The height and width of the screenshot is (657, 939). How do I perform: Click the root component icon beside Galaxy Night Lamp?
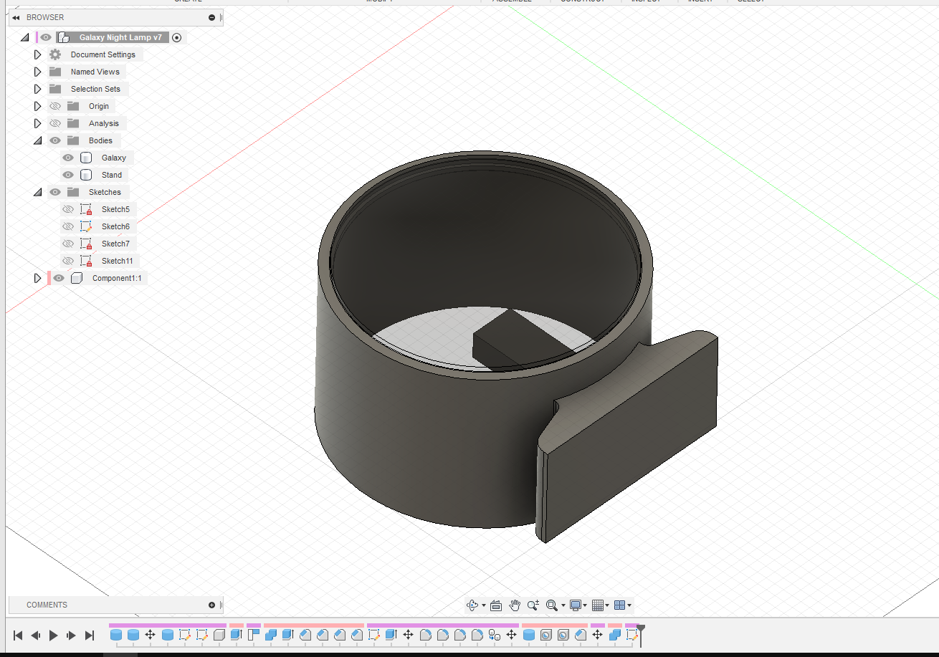coord(64,37)
